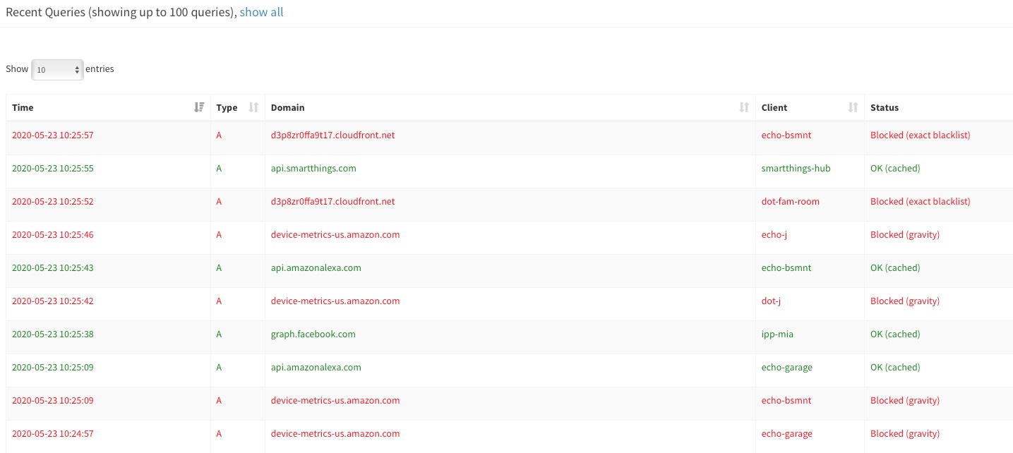1013x453 pixels.
Task: Click the dot-fam-room client
Action: pyautogui.click(x=791, y=201)
